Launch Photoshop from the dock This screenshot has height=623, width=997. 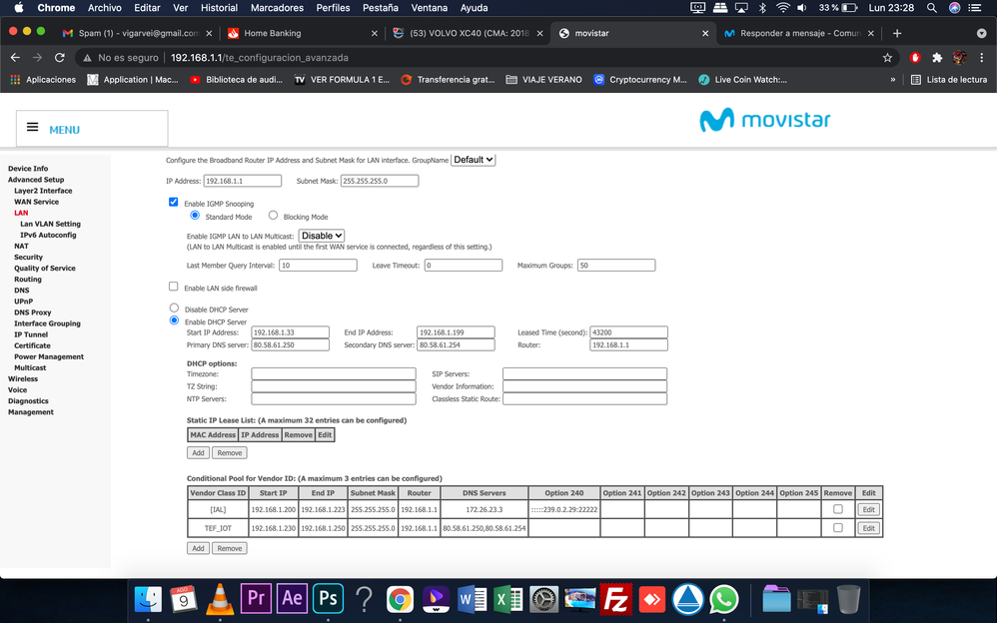(x=327, y=598)
